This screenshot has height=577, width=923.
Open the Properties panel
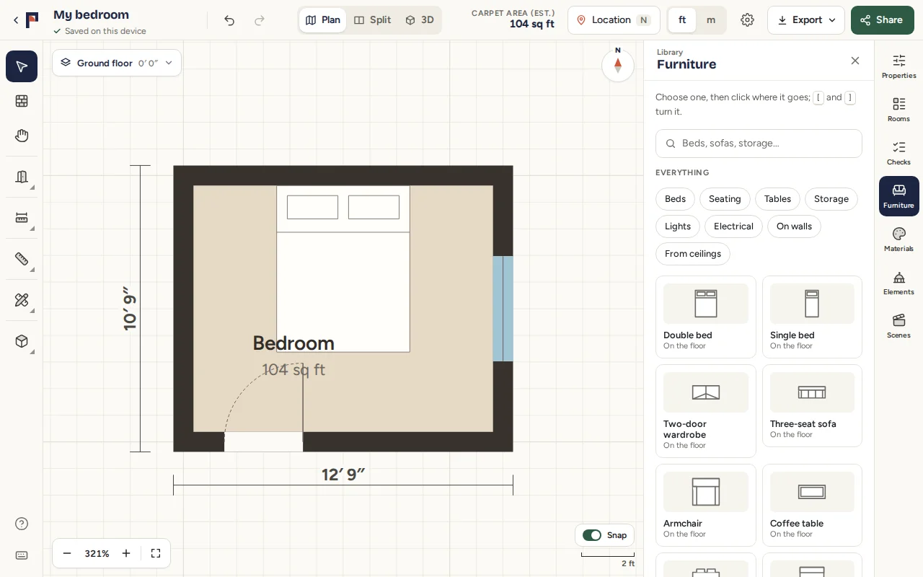tap(898, 66)
